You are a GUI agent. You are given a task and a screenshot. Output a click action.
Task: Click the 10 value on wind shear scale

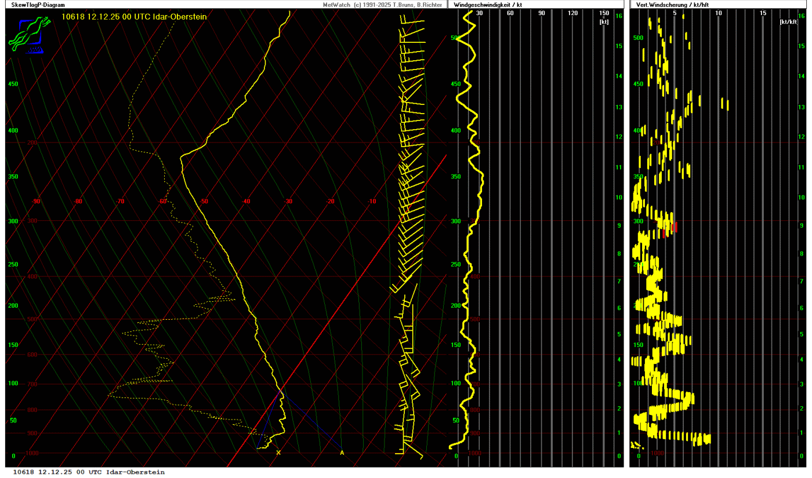coord(719,13)
